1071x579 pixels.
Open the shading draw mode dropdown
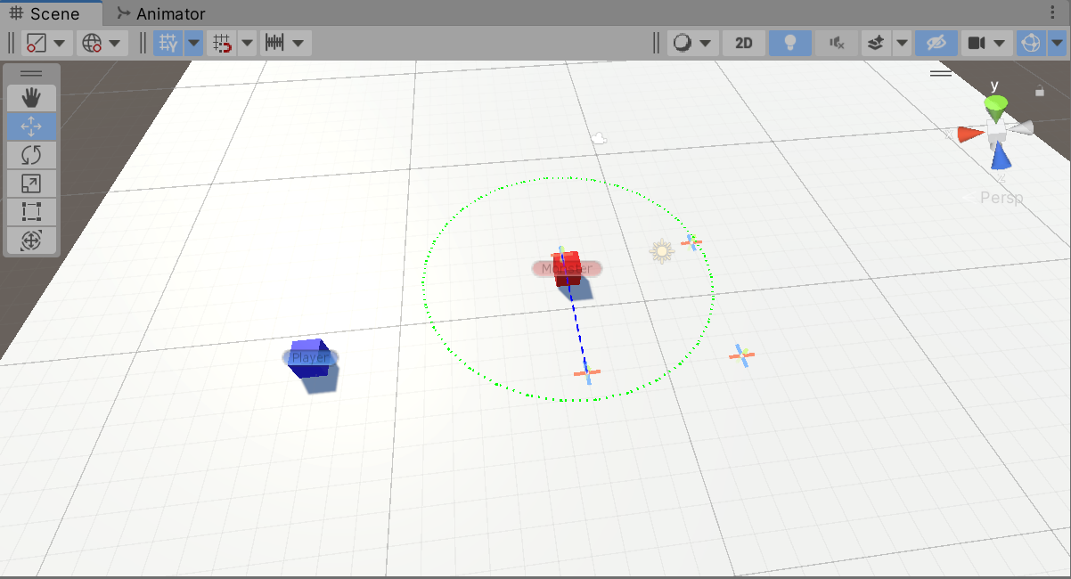click(693, 43)
